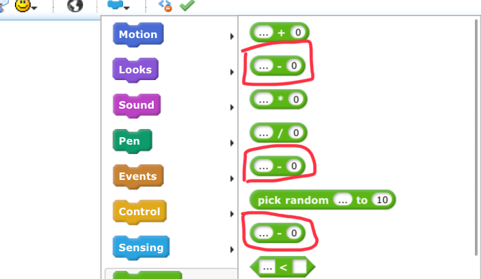Open the Sound blocks category

pos(137,105)
